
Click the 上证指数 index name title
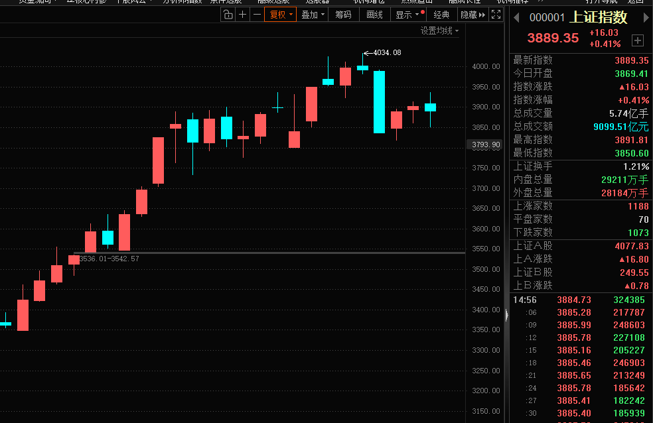tap(599, 18)
